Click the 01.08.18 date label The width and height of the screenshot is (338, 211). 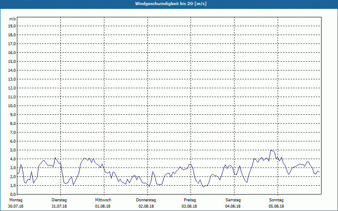coord(103,206)
